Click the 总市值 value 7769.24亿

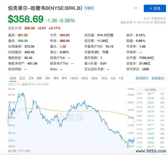point(146,58)
